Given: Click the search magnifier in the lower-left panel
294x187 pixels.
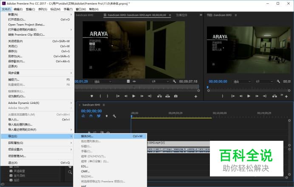Looking at the screenshot, I should (70, 172).
